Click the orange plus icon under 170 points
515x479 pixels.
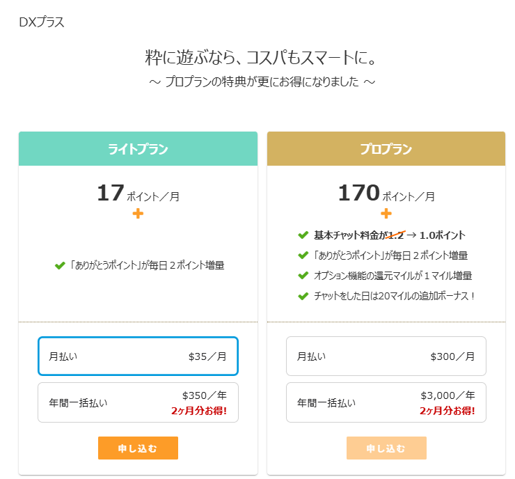pos(386,214)
